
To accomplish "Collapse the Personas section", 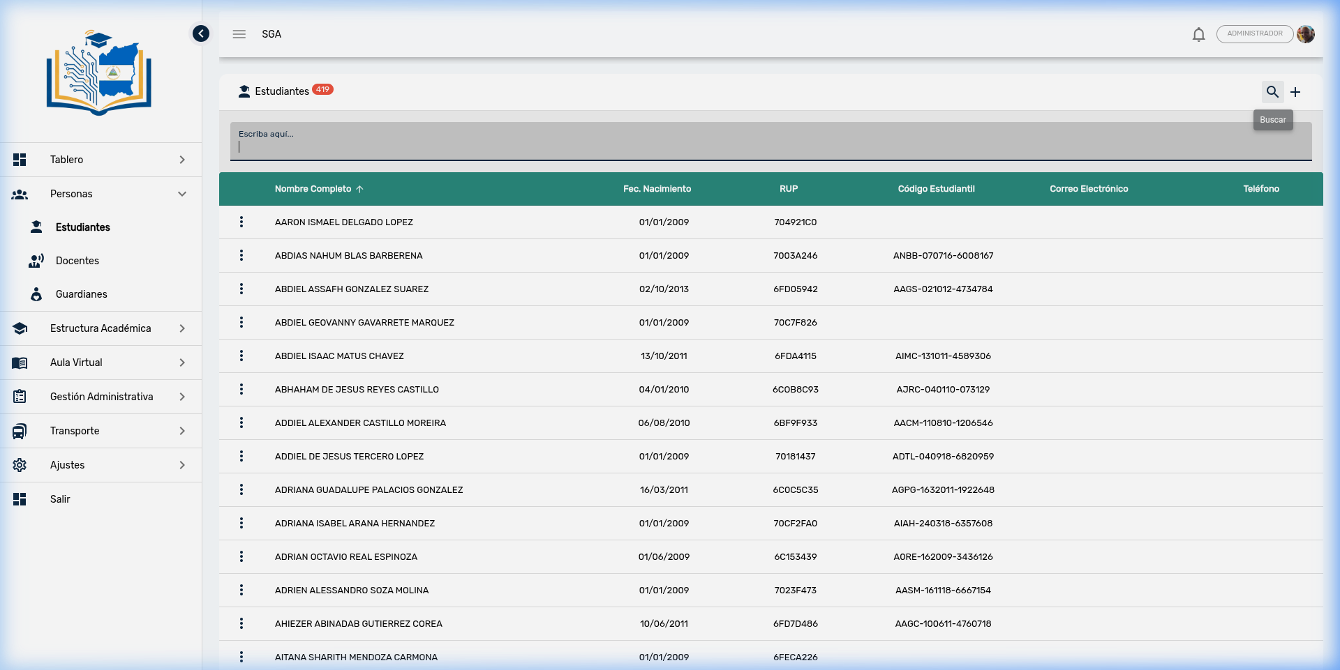I will [x=182, y=194].
